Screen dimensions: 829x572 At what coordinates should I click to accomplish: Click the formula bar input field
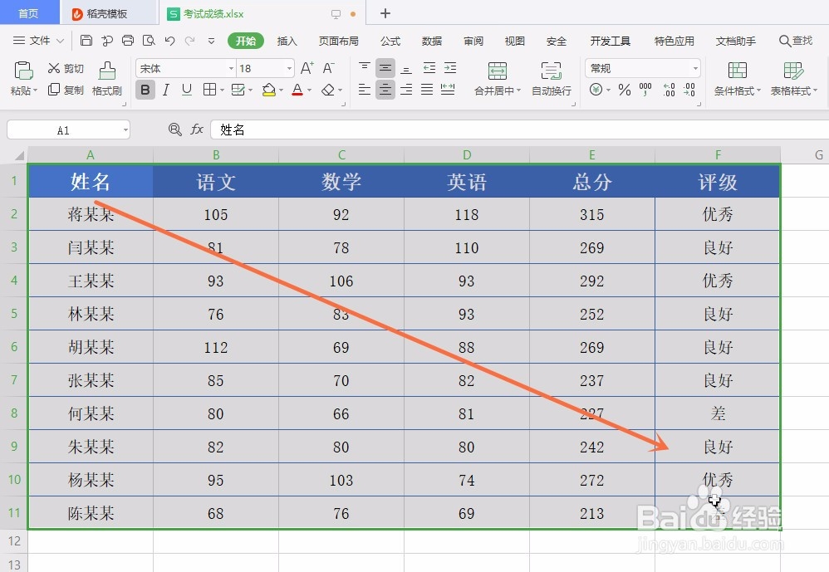pos(519,130)
